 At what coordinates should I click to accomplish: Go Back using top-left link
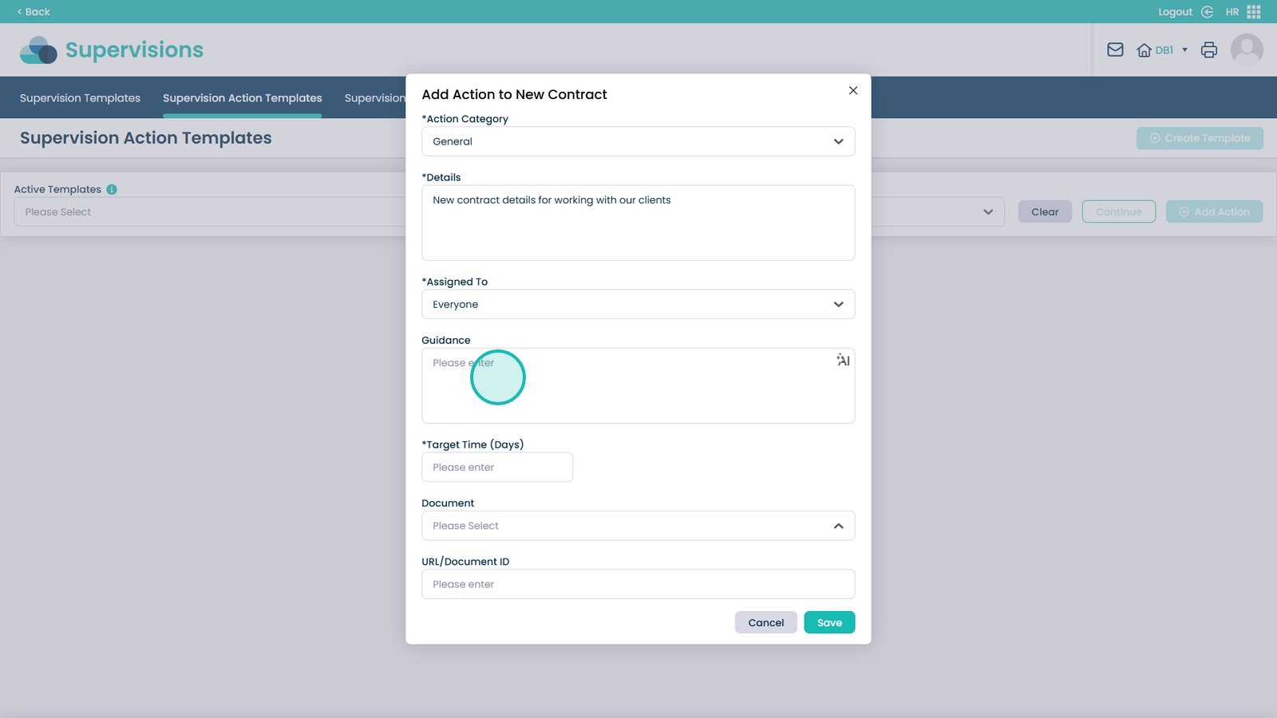click(34, 12)
